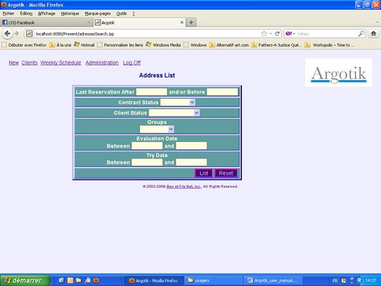The image size is (381, 286).
Task: Click the List button
Action: pos(203,173)
